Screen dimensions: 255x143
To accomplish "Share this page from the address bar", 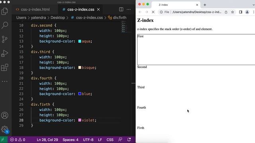I will click(226, 12).
